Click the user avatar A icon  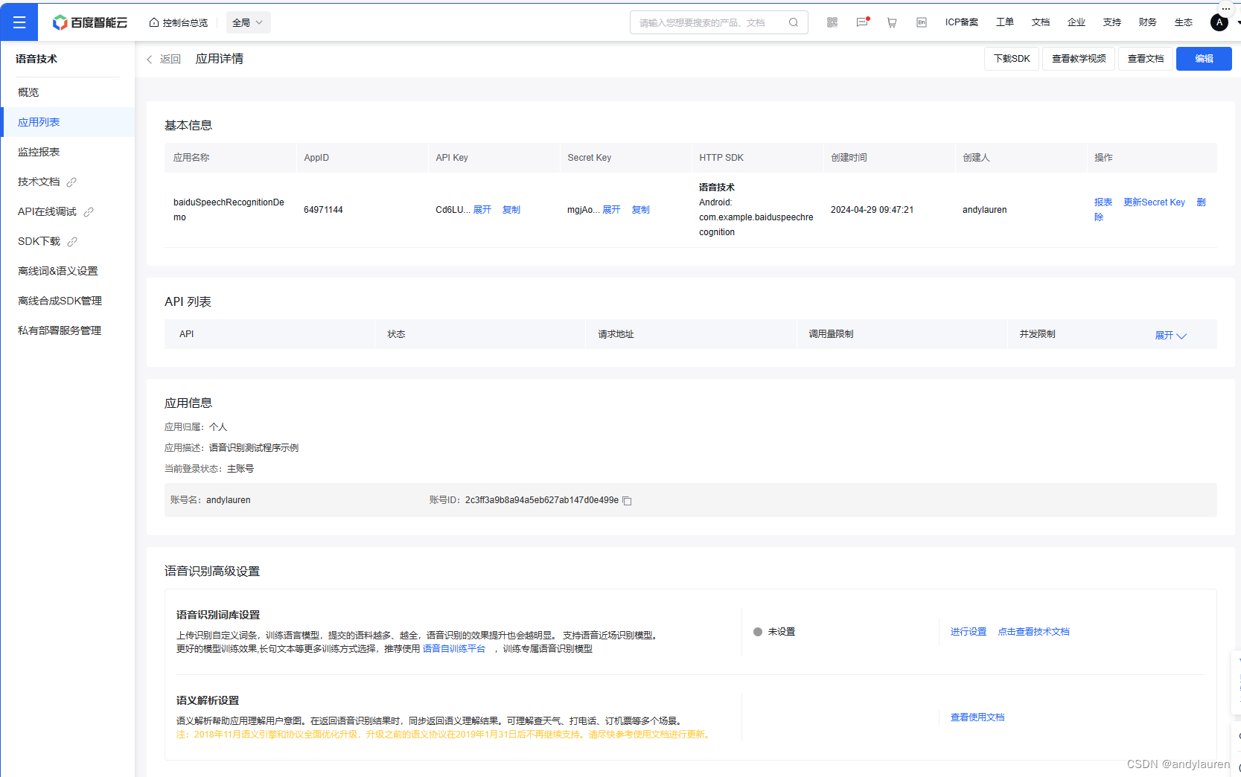click(1219, 23)
